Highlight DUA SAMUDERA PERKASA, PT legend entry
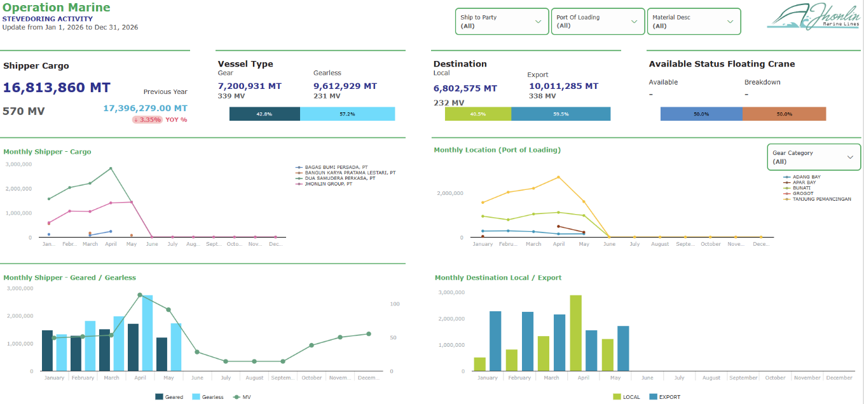 (x=336, y=178)
